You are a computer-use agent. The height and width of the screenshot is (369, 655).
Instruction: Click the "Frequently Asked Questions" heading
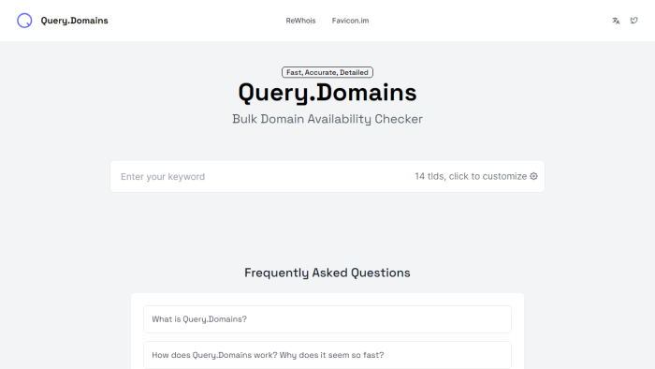click(x=327, y=273)
